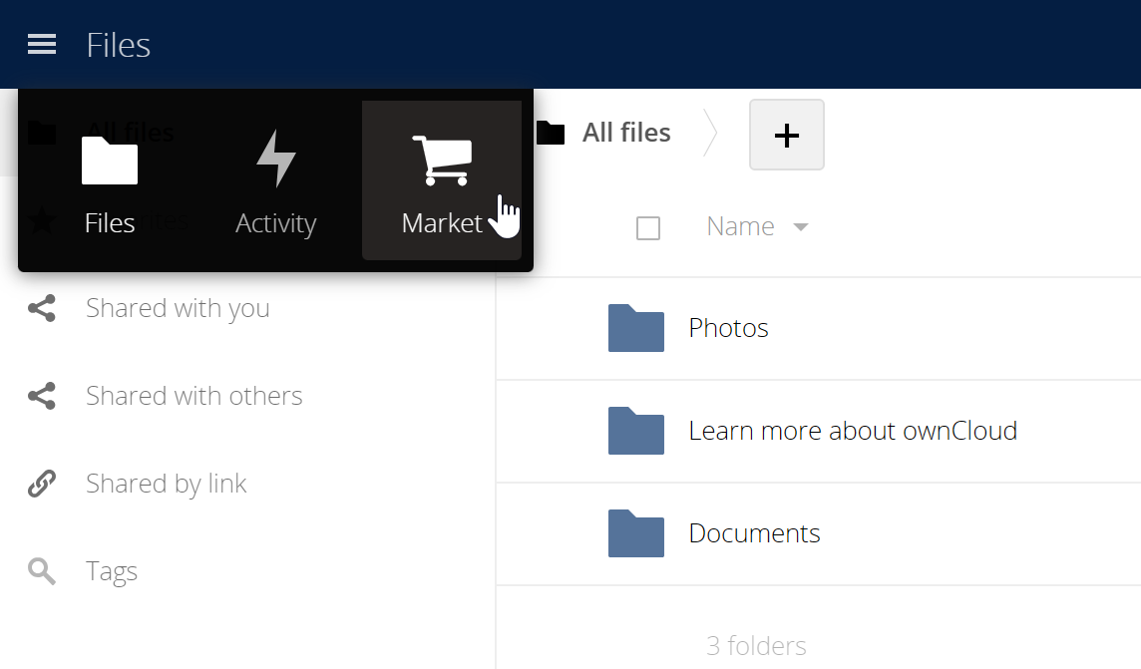The height and width of the screenshot is (669, 1141).
Task: Click the Shared with you share icon
Action: coord(42,308)
